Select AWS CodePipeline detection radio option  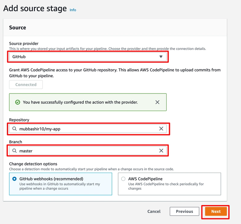[123, 179]
